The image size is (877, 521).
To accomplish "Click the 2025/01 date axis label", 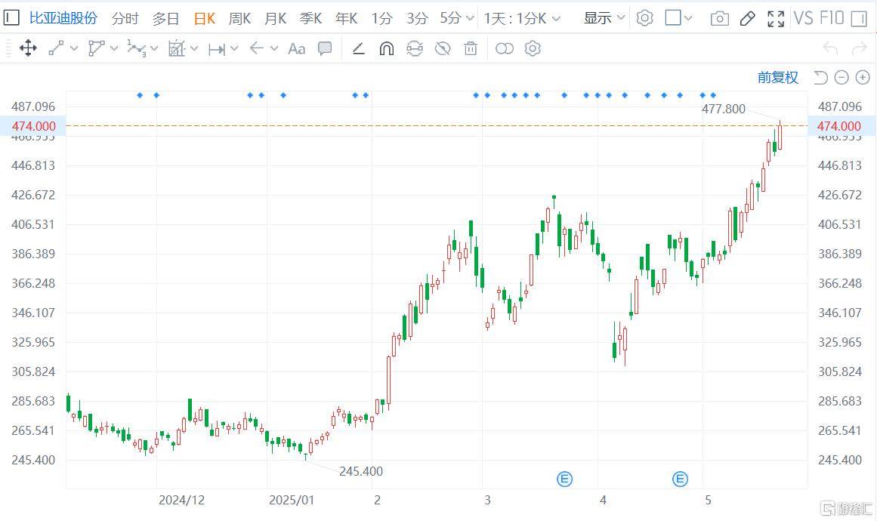I will click(292, 501).
